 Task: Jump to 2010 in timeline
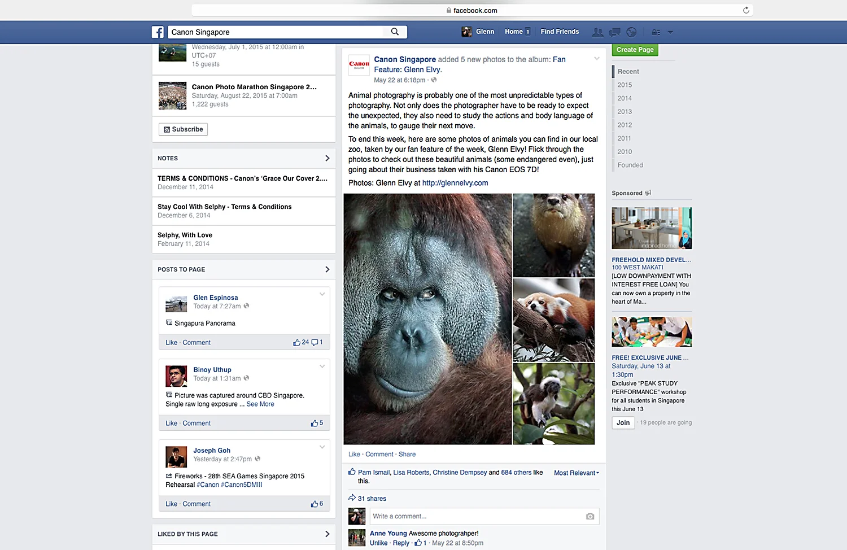[x=625, y=152]
